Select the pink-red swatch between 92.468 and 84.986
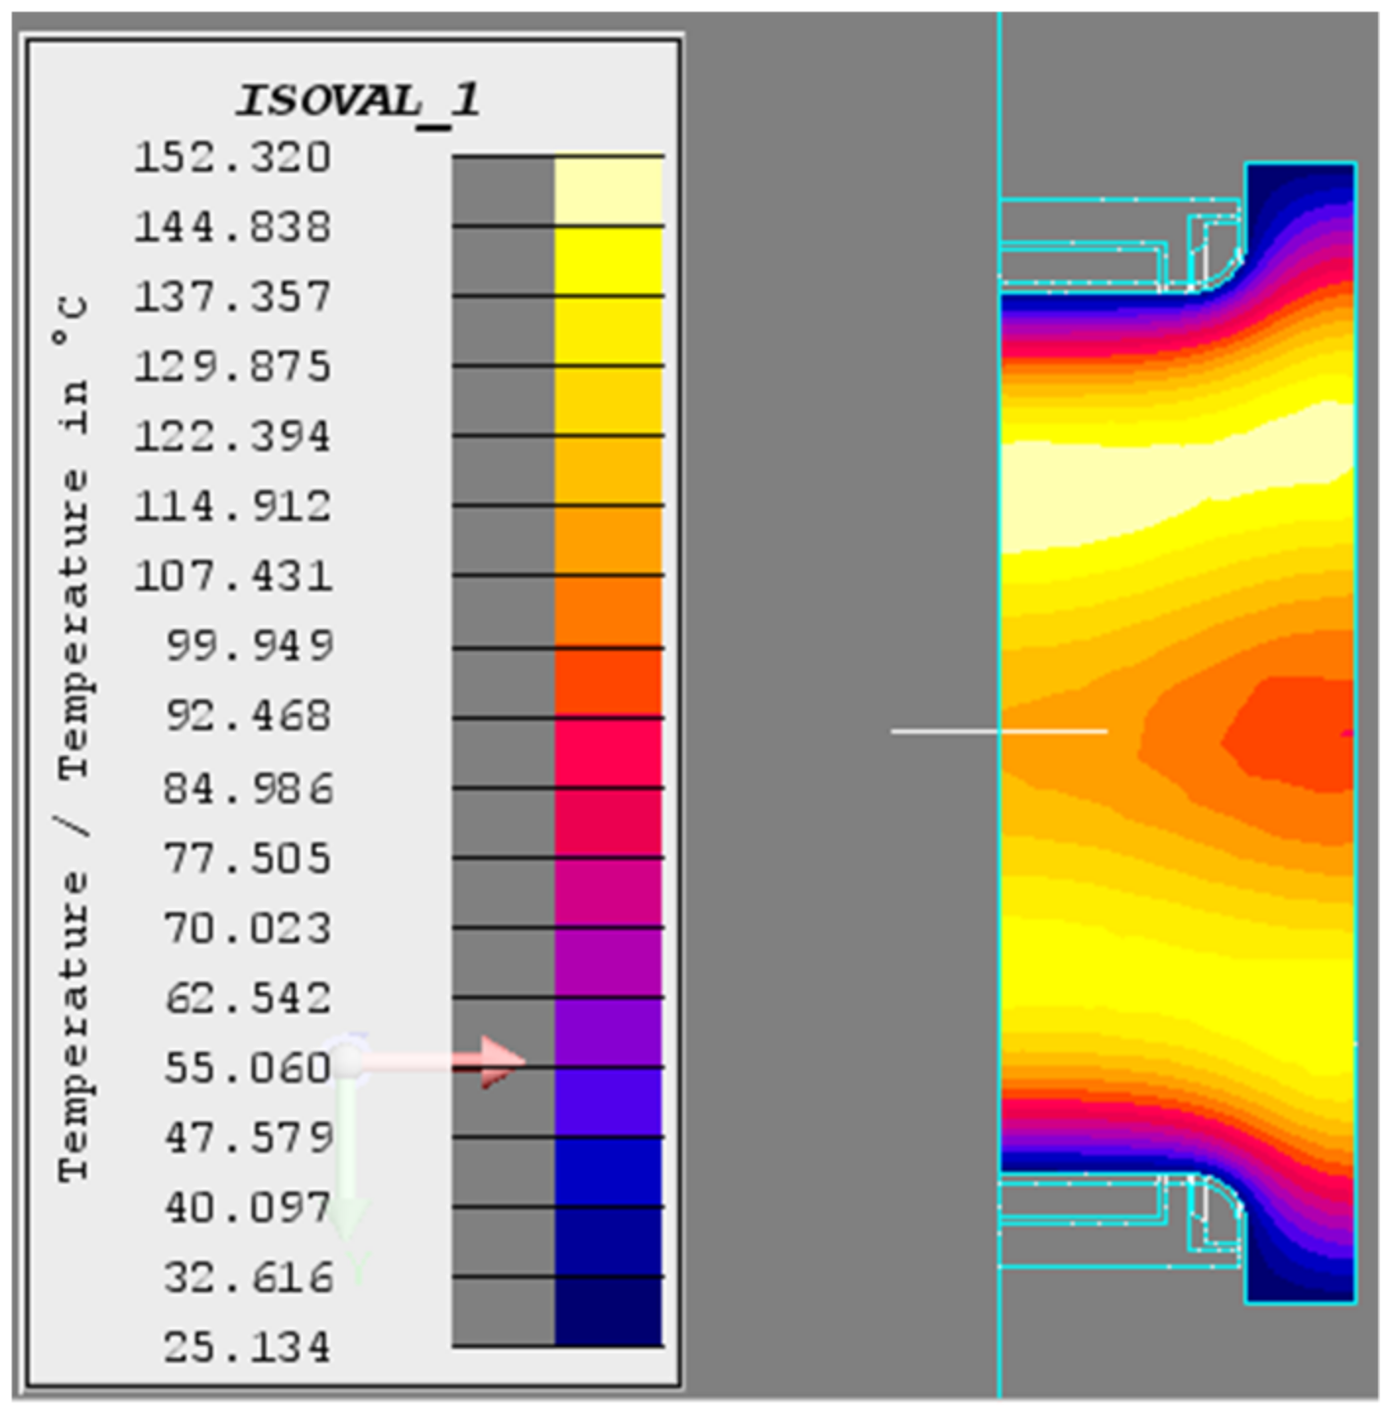 tap(609, 752)
